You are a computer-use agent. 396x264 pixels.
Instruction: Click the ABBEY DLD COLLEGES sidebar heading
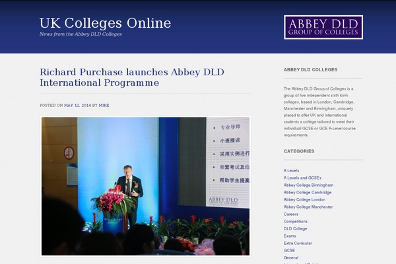click(x=310, y=70)
